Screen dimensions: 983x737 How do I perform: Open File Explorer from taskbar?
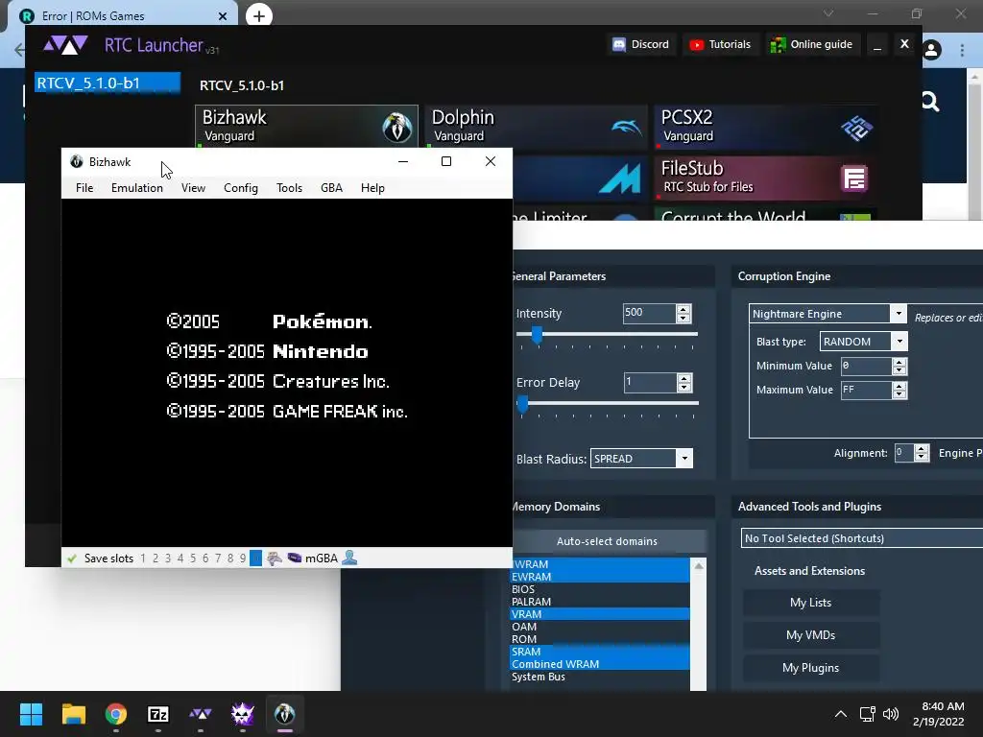(73, 714)
